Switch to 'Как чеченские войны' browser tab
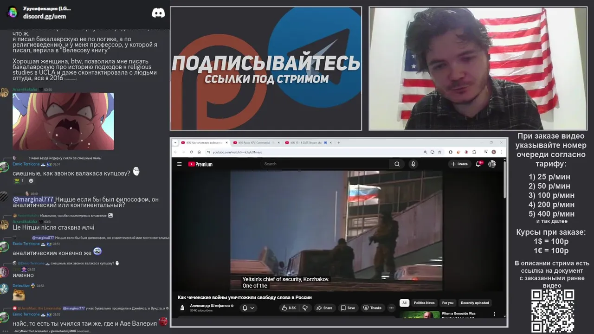Viewport: 594px width, 334px height. (x=205, y=143)
